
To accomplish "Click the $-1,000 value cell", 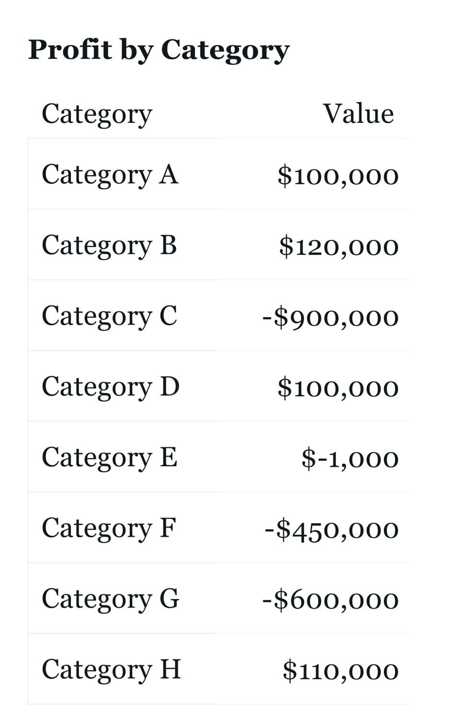I will [x=350, y=459].
